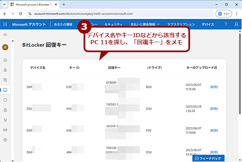Open the セキュリティ menu item

click(113, 25)
